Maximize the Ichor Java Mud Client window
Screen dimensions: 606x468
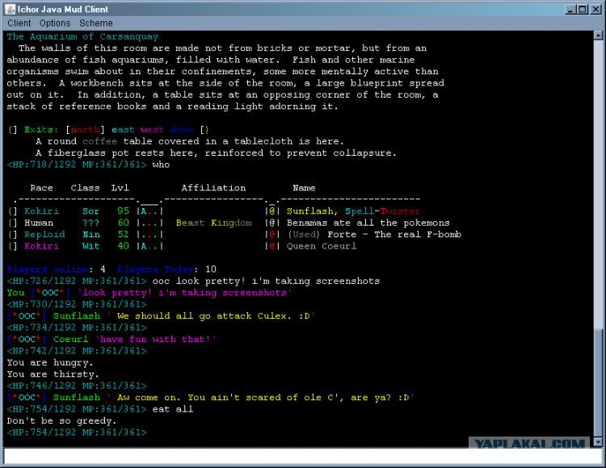583,9
